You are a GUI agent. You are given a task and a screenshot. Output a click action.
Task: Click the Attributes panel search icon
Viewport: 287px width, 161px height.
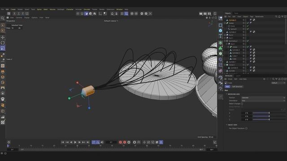tap(273, 79)
